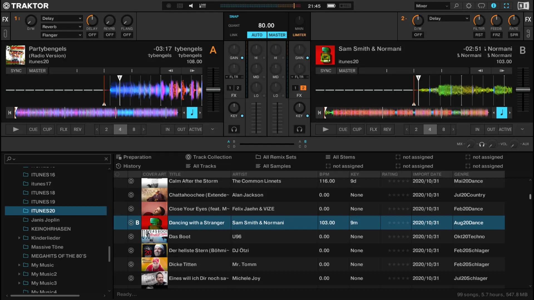Open FX unit 2 Delay dropdown
Viewport: 534px width, 300px height.
pos(449,18)
